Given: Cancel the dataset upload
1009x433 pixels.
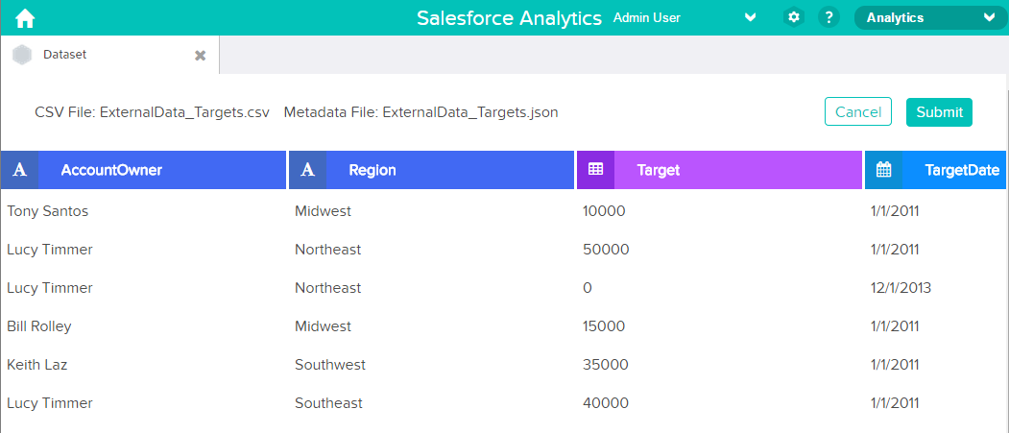Looking at the screenshot, I should click(857, 112).
